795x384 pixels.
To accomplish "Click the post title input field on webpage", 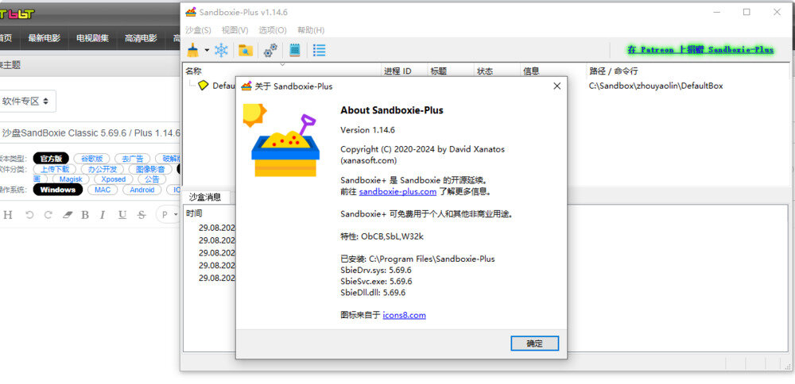I will [90, 133].
